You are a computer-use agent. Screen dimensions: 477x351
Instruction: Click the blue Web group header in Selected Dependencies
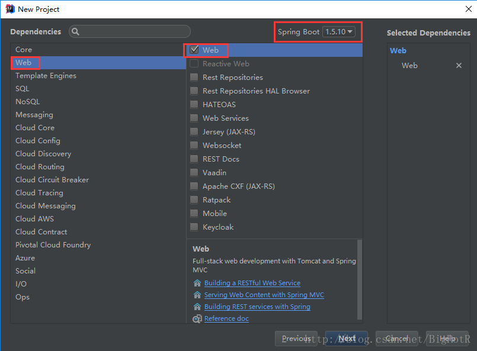click(398, 51)
